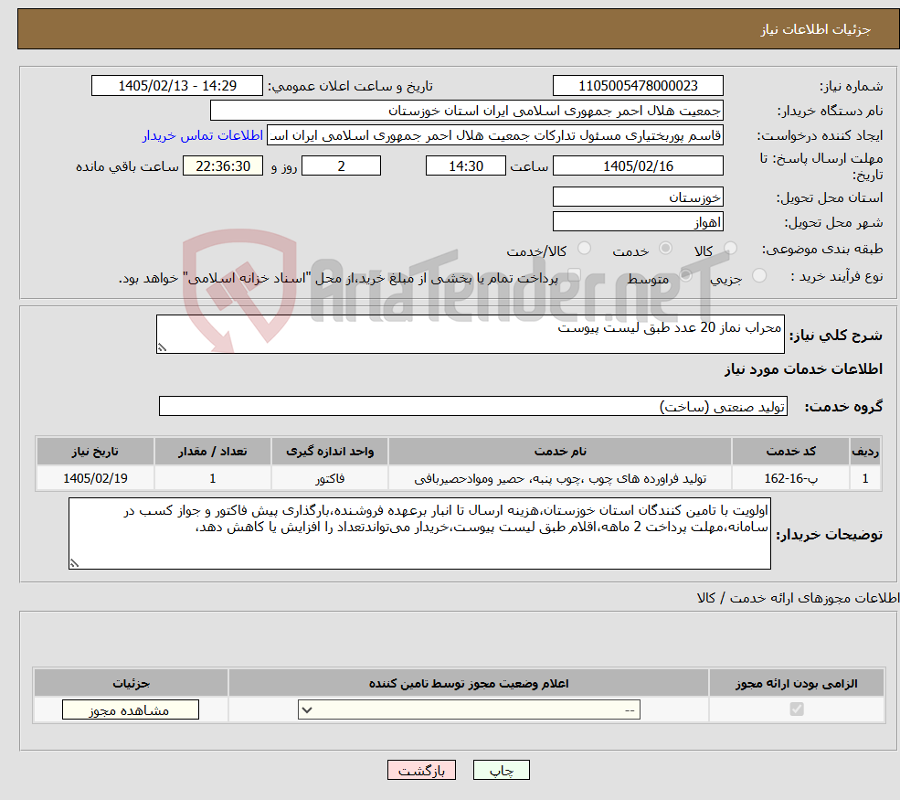This screenshot has width=900, height=800.
Task: Click the اطلاعات مجوزهای ارائه خدمت heading
Action: pyautogui.click(x=798, y=599)
